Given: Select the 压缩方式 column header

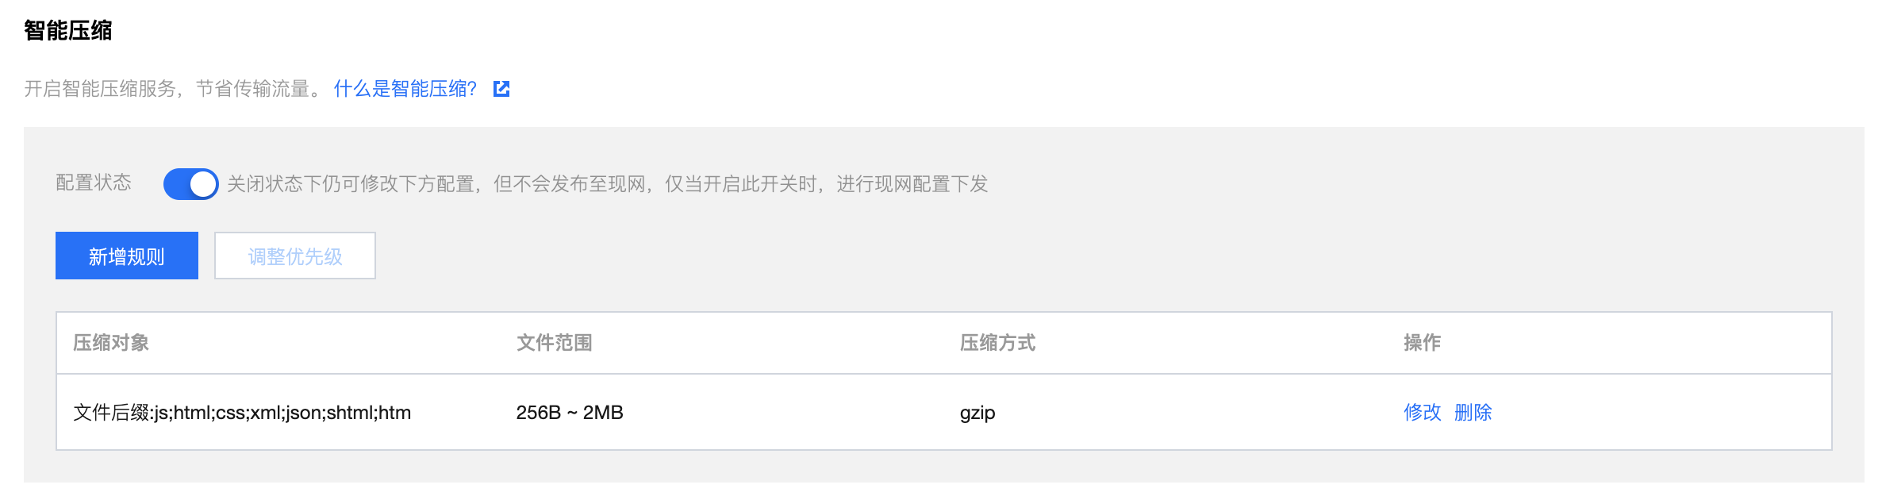Looking at the screenshot, I should 997,343.
